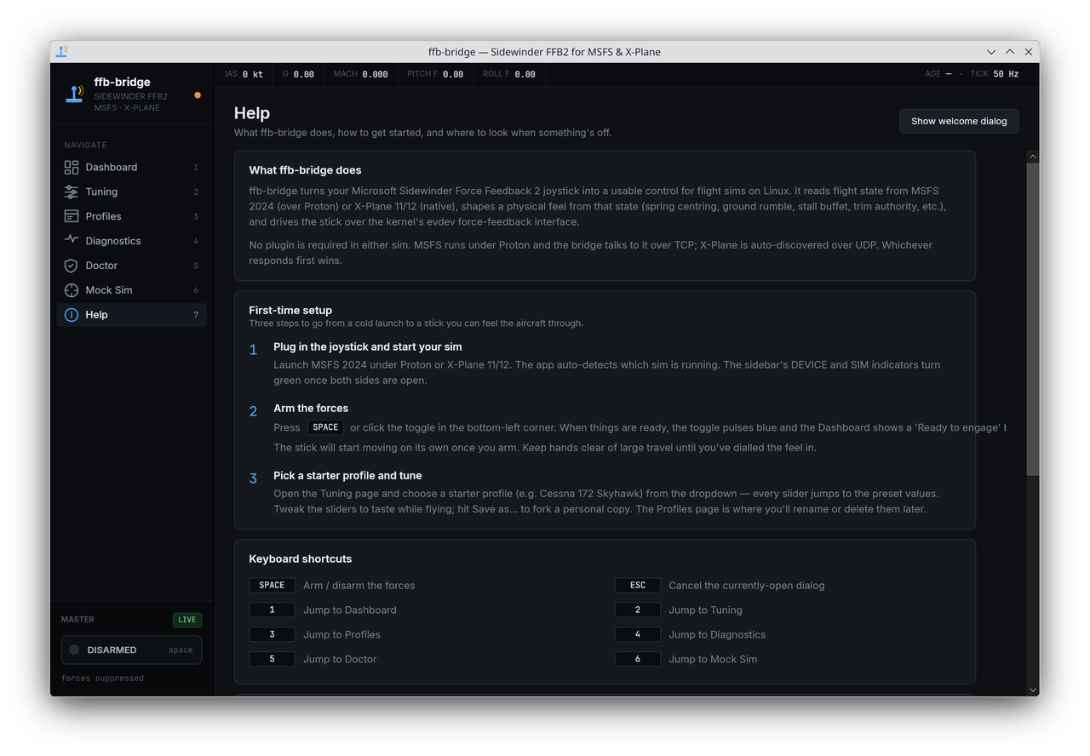Click the Dashboard grid icon in sidebar
The height and width of the screenshot is (756, 1090).
[72, 168]
